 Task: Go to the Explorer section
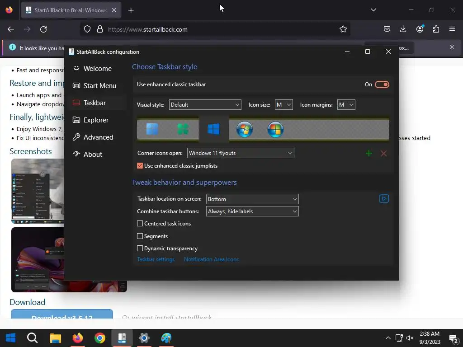coord(97,120)
